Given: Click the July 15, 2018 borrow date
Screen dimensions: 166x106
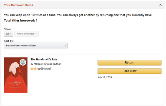Looking at the screenshot, I should (x=105, y=77).
